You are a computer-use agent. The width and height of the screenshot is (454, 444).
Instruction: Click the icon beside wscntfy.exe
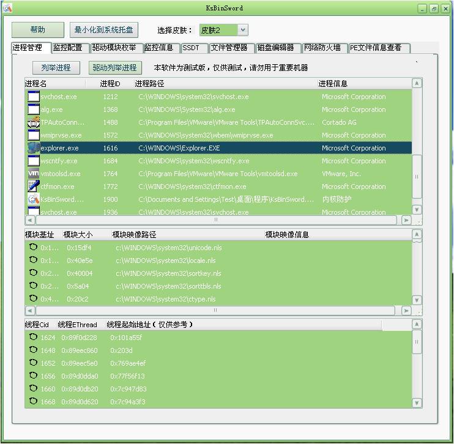point(34,161)
